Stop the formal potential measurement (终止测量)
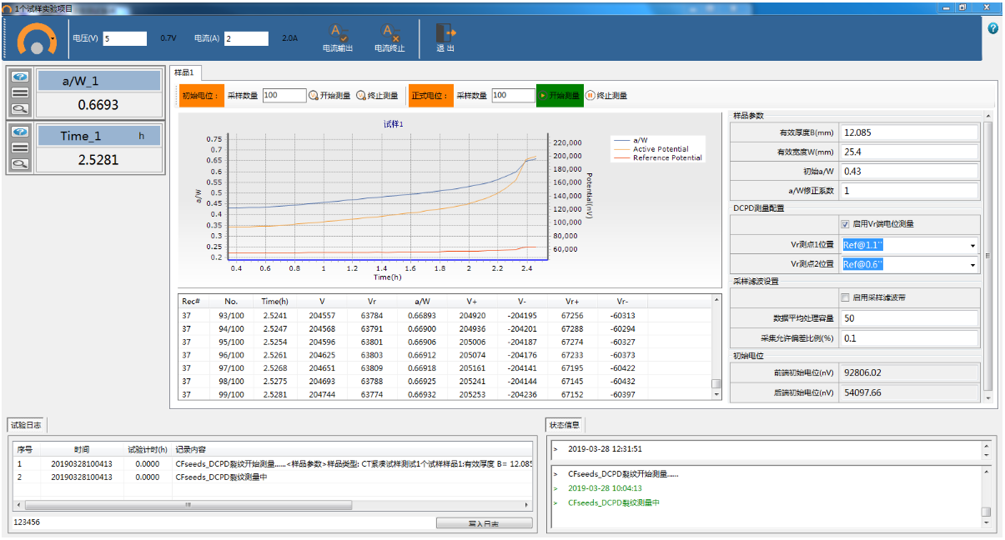The height and width of the screenshot is (540, 1005). pos(606,96)
